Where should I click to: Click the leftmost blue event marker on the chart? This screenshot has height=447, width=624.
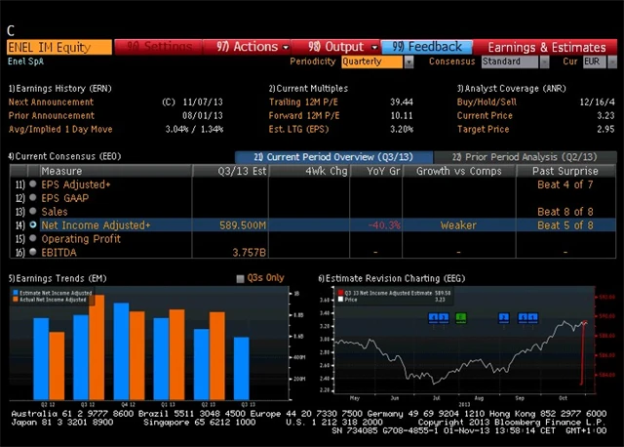pyautogui.click(x=435, y=317)
